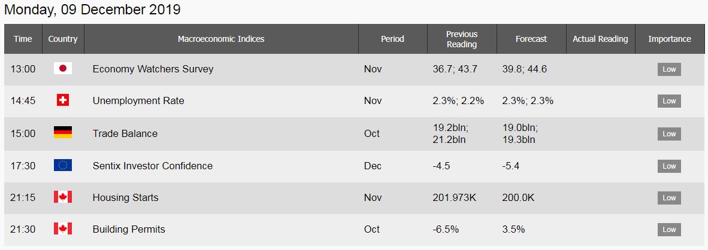Click Low badge for Sentix Investor Confidence
This screenshot has height=250, width=708.
(x=669, y=166)
